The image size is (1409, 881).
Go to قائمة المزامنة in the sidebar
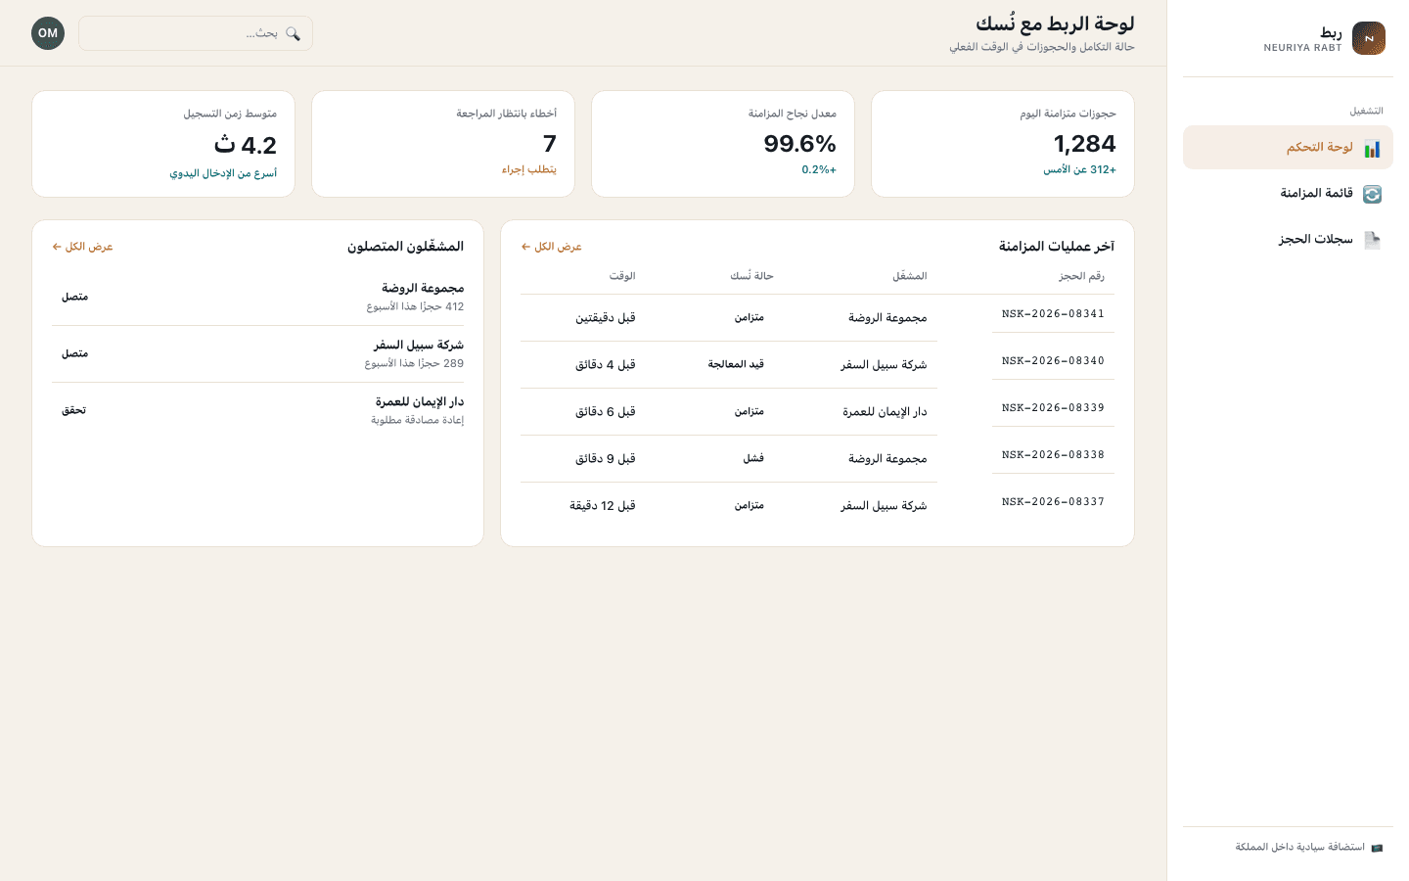1288,193
